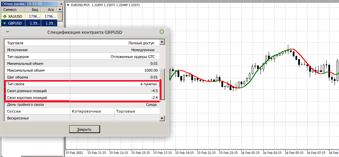Collapse the dialog using the title chevron
This screenshot has height=157, width=339.
[x=8, y=32]
